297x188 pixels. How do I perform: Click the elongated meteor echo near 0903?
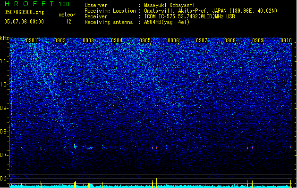(89, 148)
